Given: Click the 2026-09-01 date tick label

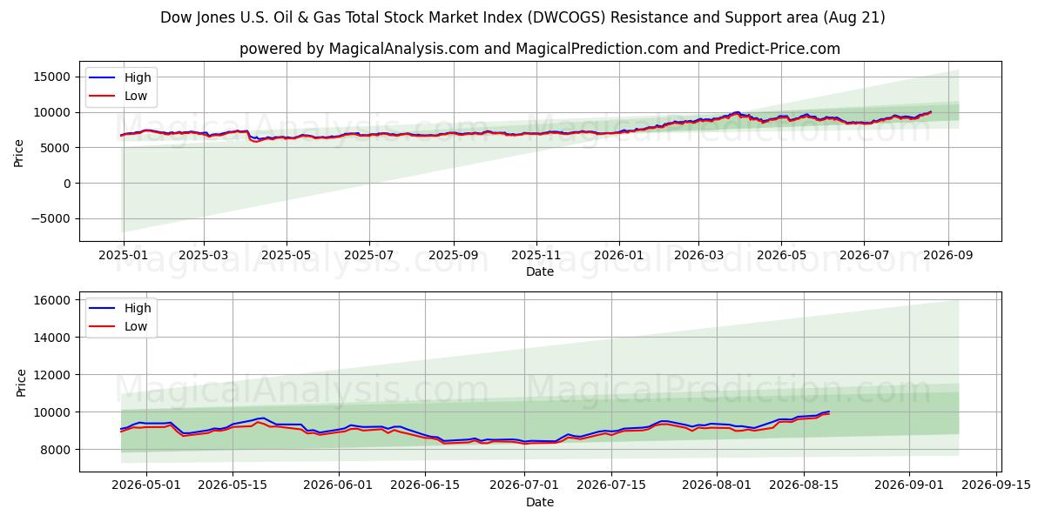Looking at the screenshot, I should (909, 485).
